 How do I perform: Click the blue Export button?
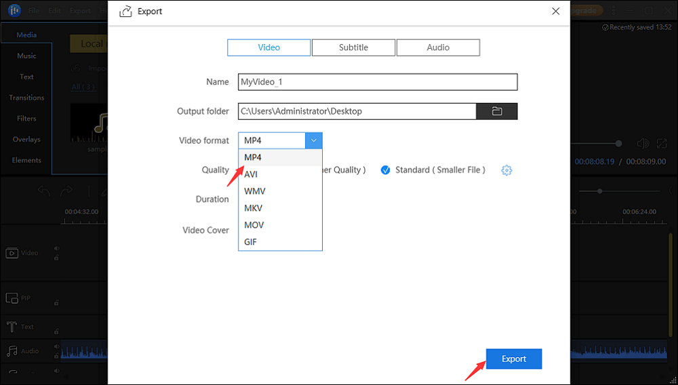[514, 359]
